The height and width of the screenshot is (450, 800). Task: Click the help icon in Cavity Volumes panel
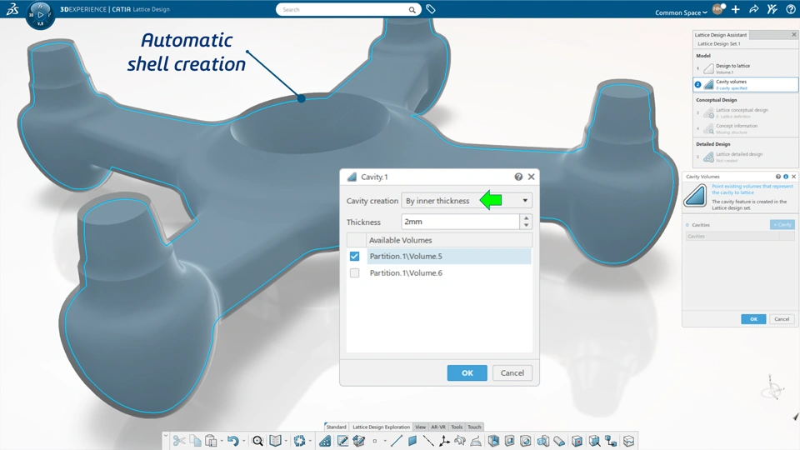tap(778, 177)
